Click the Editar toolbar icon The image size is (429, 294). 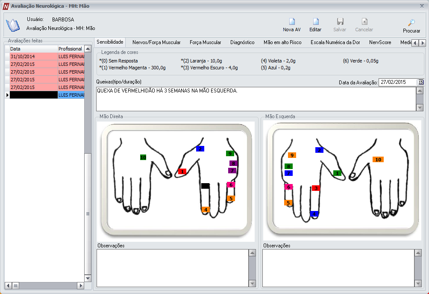coord(316,22)
